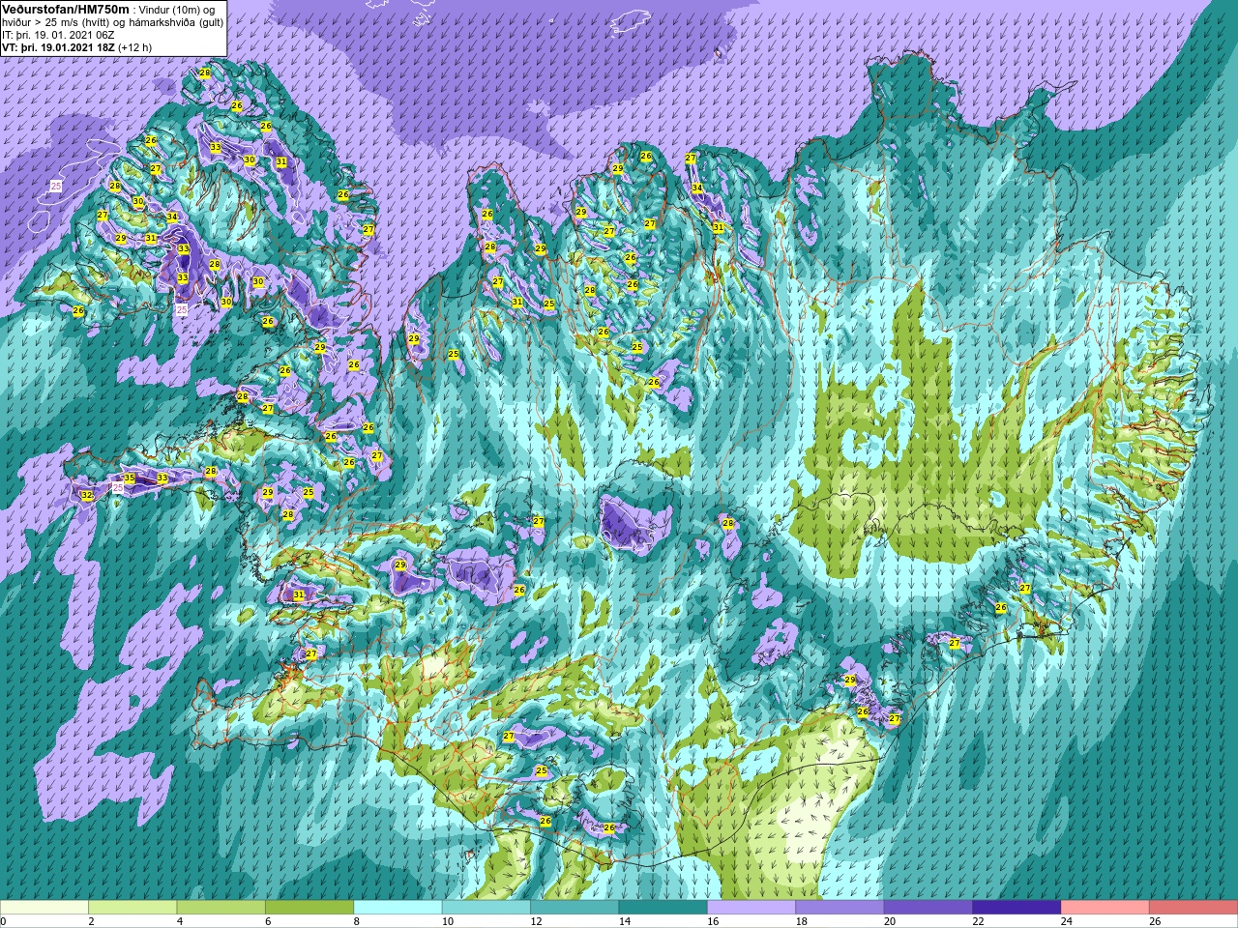Click the 'IT: þri. 19. 01. 2021 06Z' line
The height and width of the screenshot is (928, 1238).
[56, 34]
